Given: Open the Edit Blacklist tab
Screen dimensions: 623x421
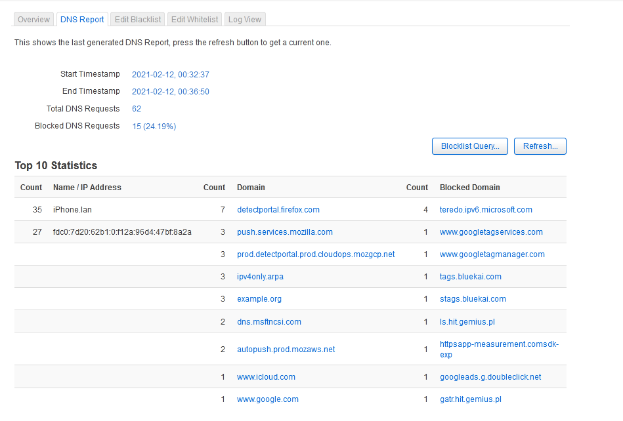Looking at the screenshot, I should (138, 20).
